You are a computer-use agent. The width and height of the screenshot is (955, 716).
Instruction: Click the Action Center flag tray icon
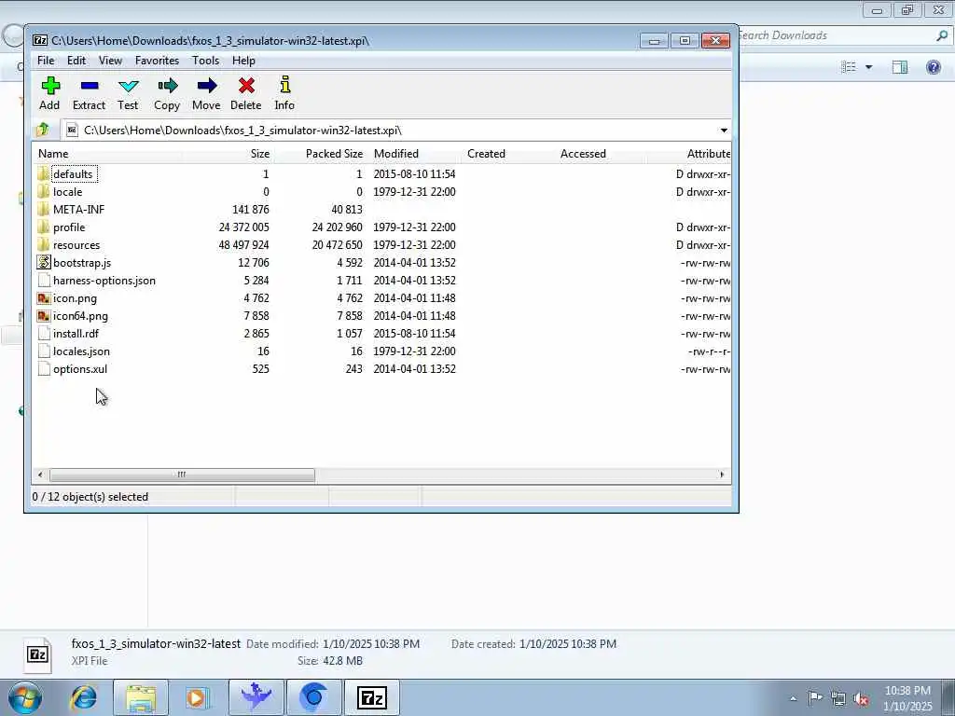(815, 698)
